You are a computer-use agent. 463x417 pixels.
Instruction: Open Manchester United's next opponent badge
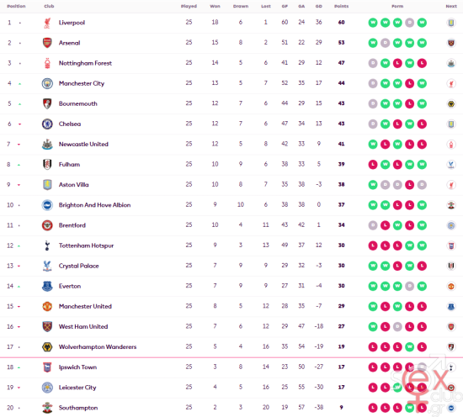point(451,306)
